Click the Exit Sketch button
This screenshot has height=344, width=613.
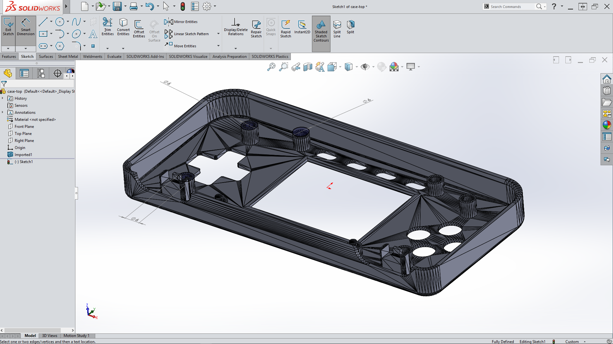point(8,27)
